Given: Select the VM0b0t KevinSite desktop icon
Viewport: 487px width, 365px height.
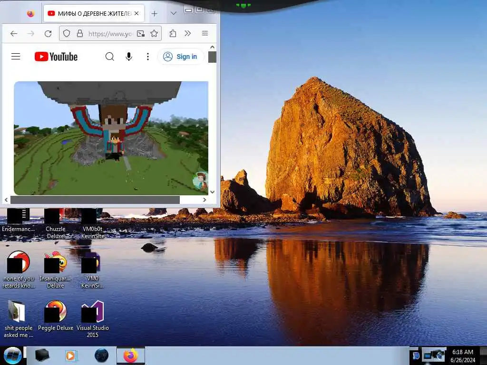Looking at the screenshot, I should [92, 224].
